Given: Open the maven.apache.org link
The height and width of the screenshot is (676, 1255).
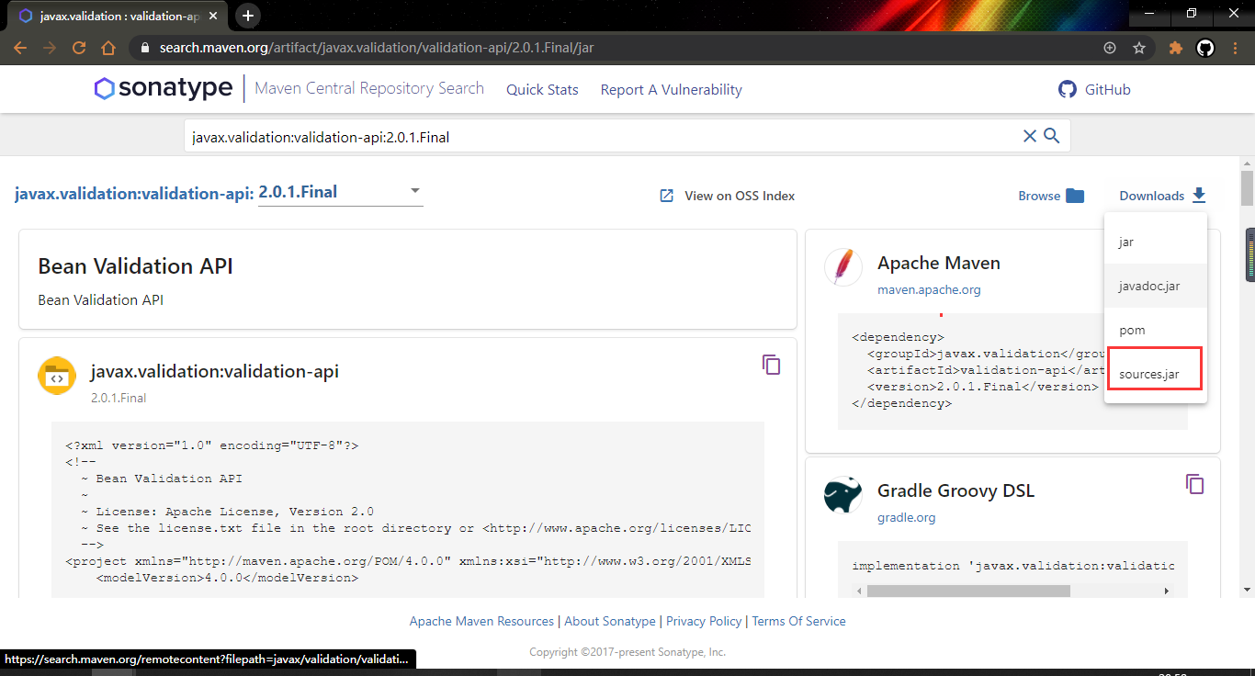Looking at the screenshot, I should [x=929, y=289].
